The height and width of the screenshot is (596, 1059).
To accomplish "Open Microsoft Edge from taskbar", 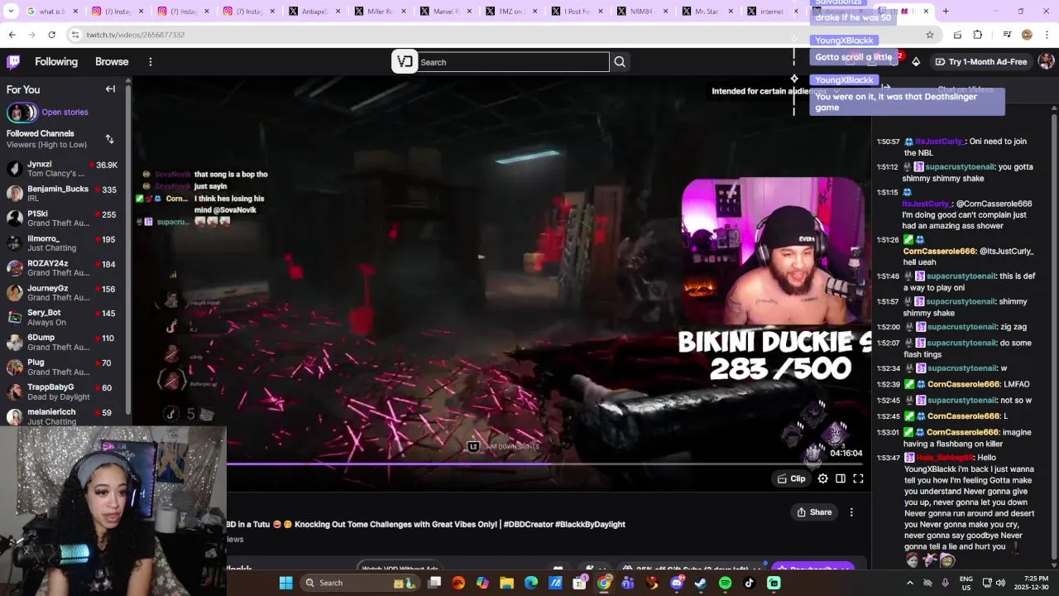I will pyautogui.click(x=531, y=583).
